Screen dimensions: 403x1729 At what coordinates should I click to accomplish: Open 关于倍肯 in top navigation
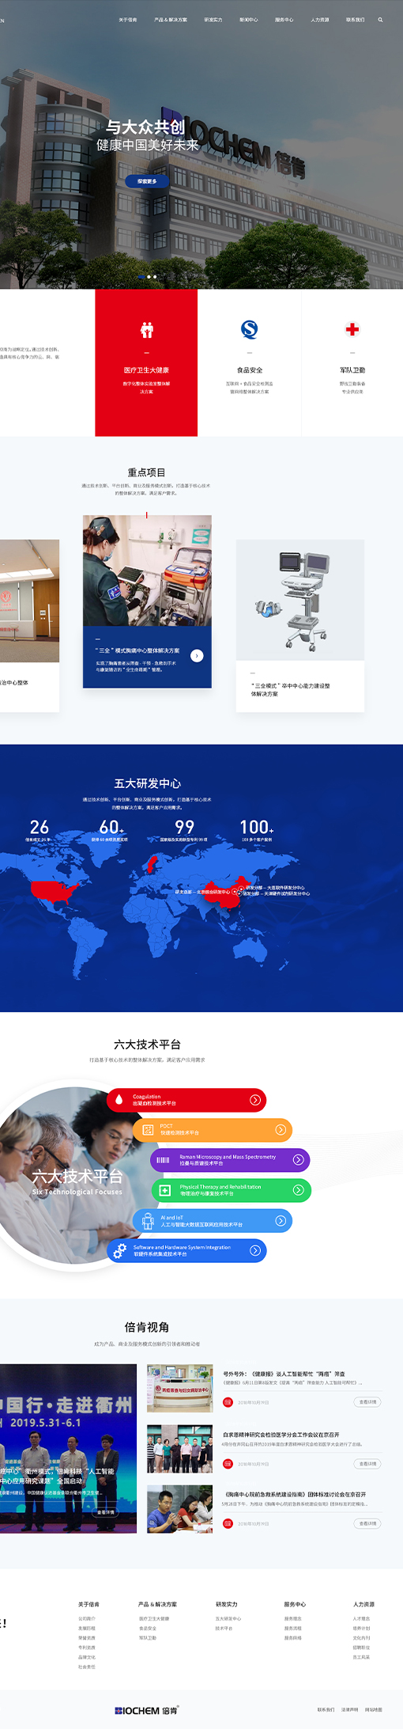tap(127, 20)
